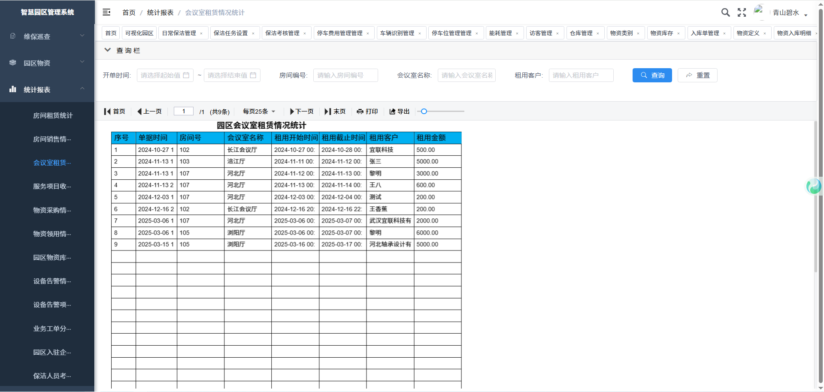Click the search magnifier icon in header
The height and width of the screenshot is (392, 824).
(725, 12)
